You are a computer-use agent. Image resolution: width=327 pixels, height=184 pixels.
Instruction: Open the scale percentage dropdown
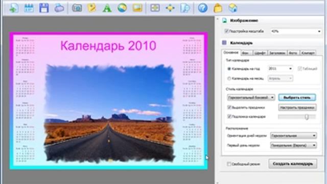296,31
